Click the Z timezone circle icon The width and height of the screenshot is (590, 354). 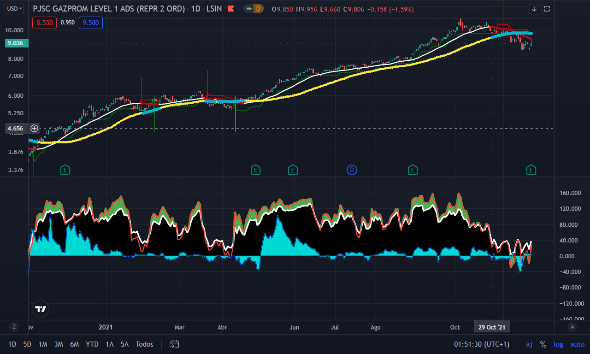click(x=14, y=327)
